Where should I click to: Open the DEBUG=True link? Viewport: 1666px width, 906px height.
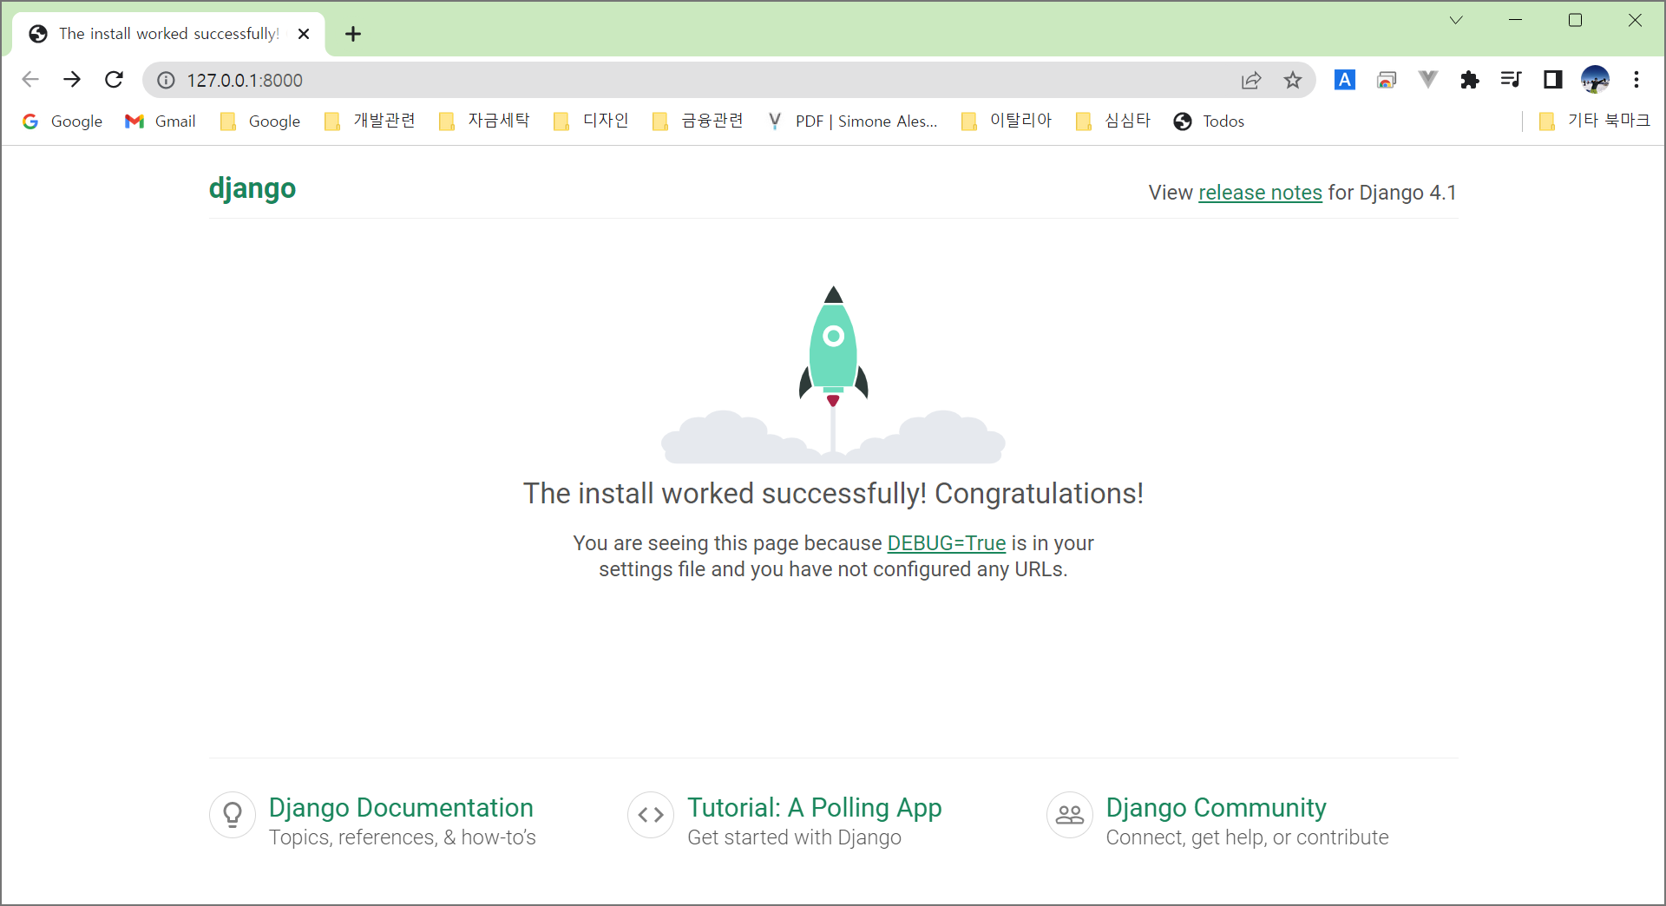947,543
